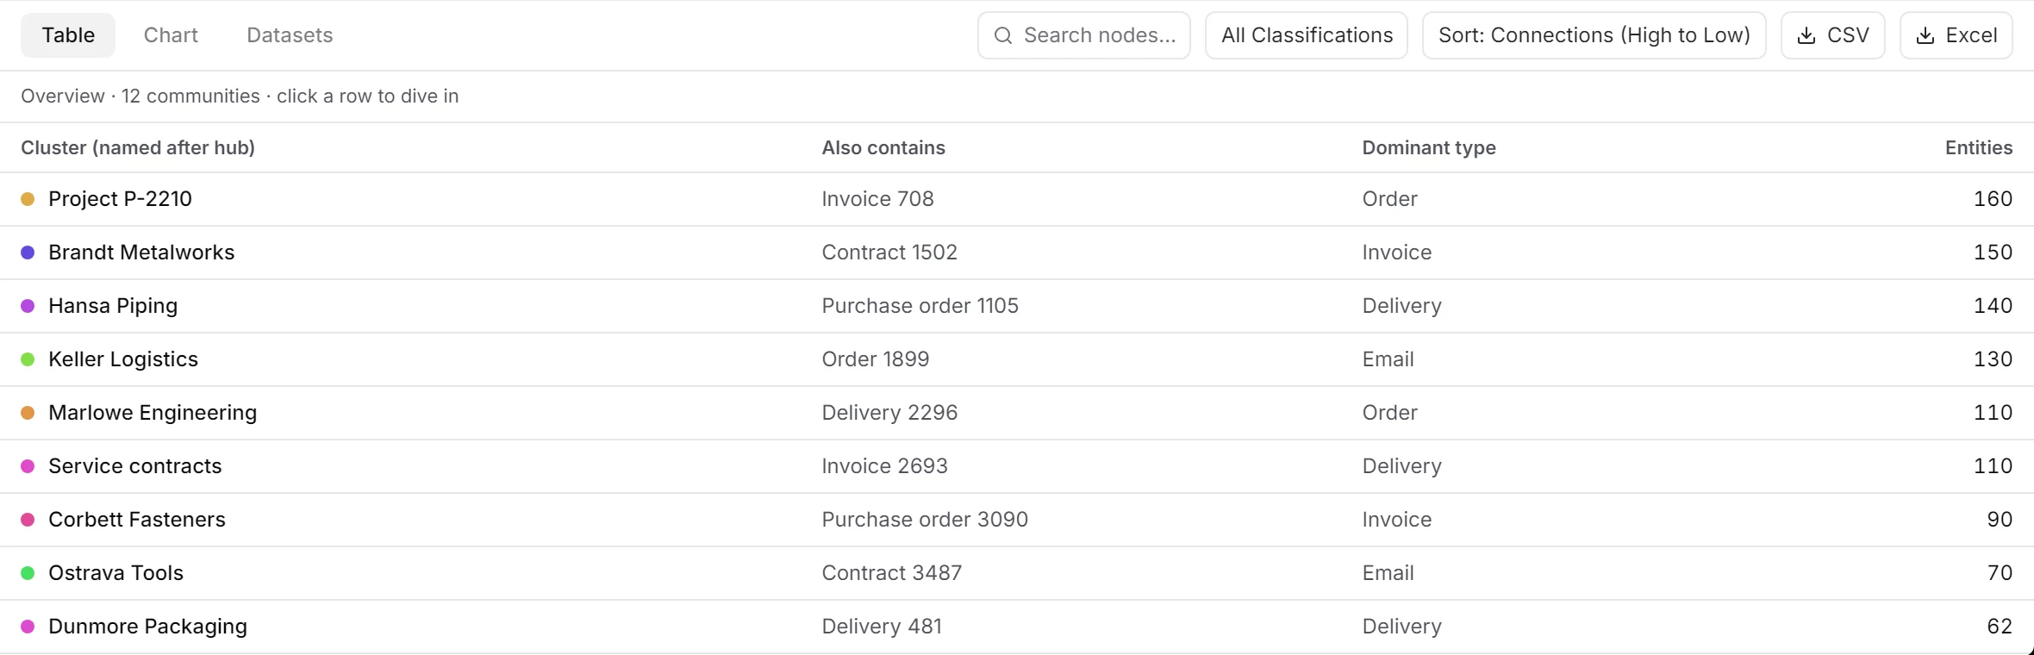Open the Service contracts cluster row
2034x655 pixels.
pos(1017,466)
